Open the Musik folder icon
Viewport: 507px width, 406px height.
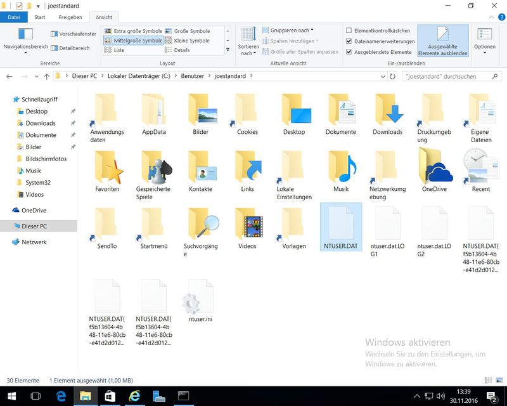[341, 167]
